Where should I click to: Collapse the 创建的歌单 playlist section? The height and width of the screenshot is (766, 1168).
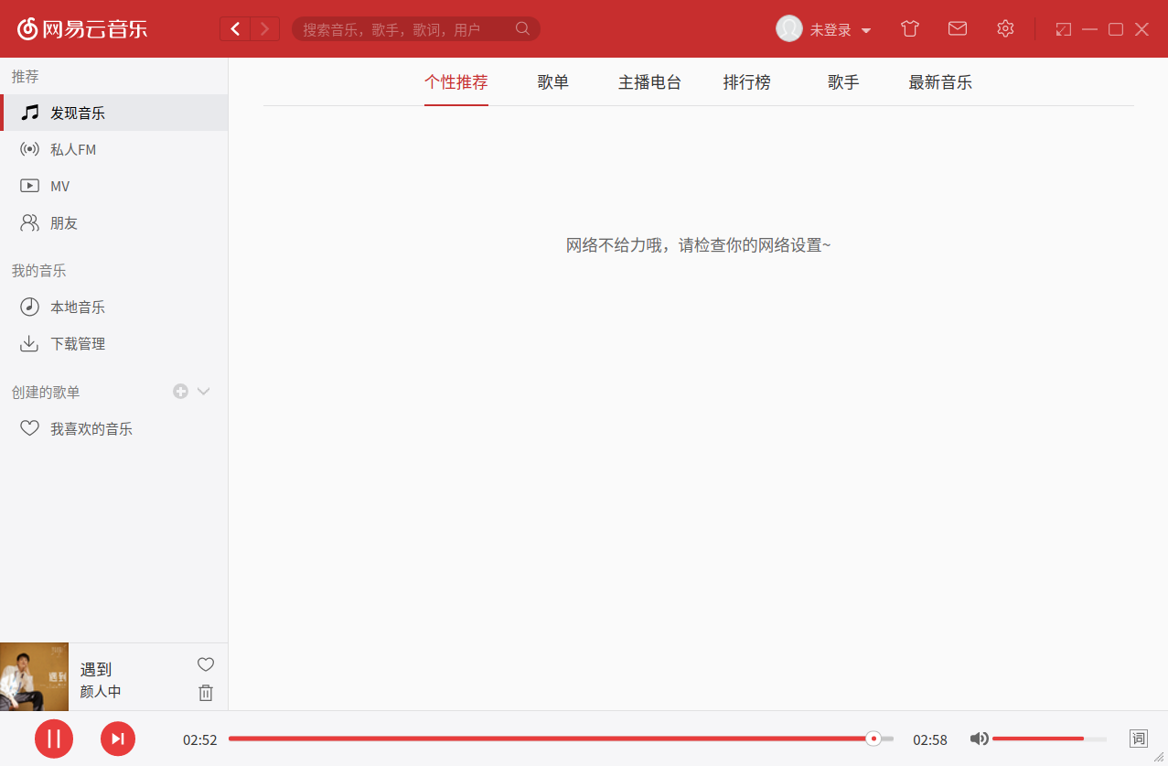pos(204,391)
